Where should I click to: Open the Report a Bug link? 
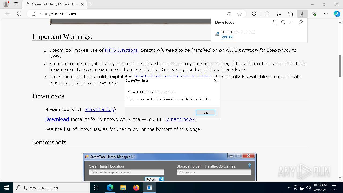(100, 109)
